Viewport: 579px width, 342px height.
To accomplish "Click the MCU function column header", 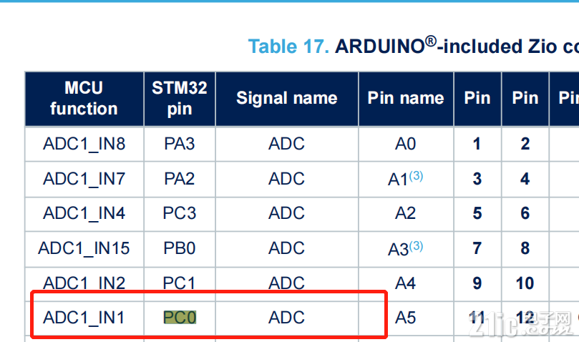I will pos(84,99).
